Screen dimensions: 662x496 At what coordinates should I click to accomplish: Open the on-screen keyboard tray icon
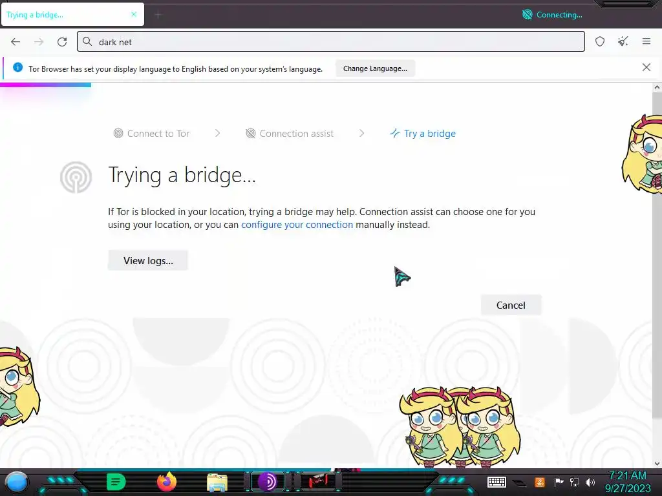pos(496,482)
